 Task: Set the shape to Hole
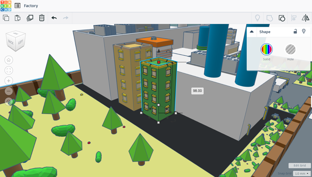pyautogui.click(x=290, y=49)
